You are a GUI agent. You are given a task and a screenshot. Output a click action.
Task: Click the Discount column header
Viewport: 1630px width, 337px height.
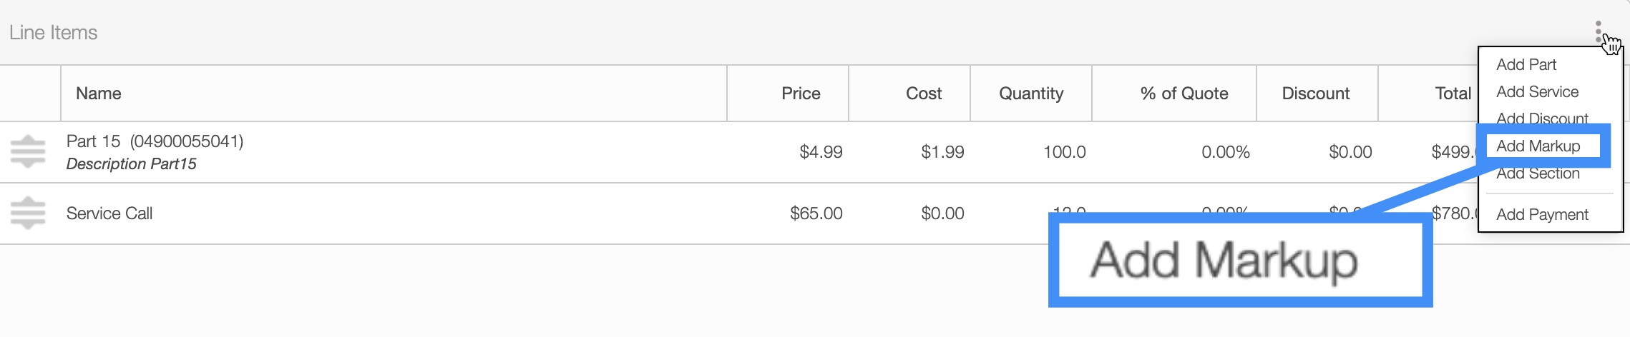[1315, 94]
